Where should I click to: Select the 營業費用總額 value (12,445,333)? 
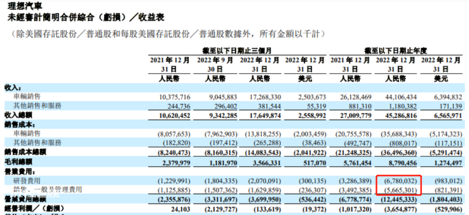397,199
